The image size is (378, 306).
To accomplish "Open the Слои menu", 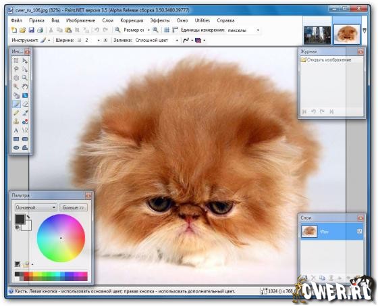I will click(108, 20).
